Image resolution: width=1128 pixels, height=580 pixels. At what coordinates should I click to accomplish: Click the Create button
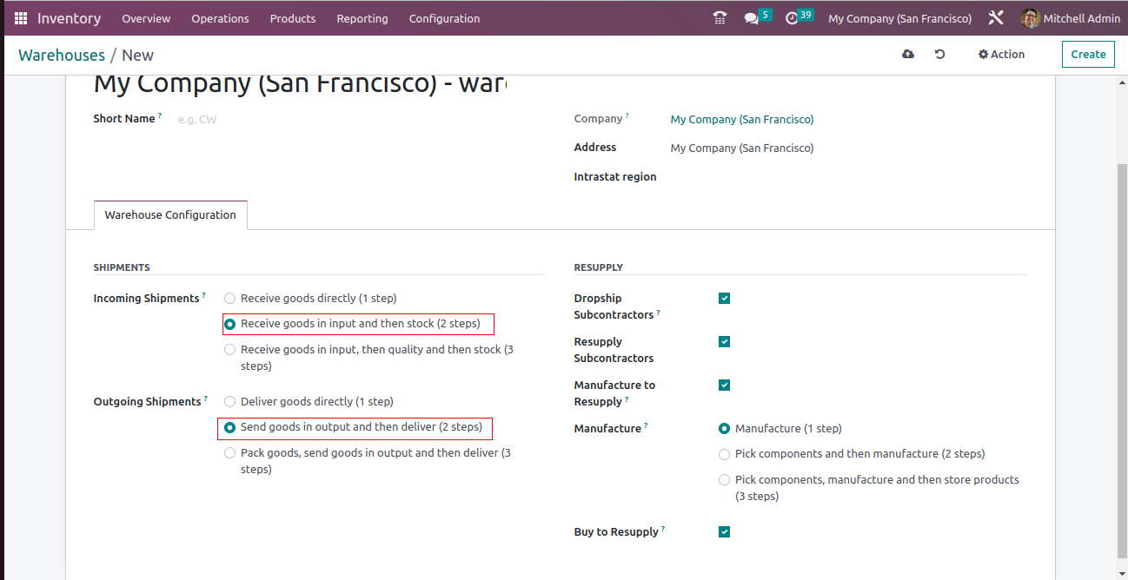1088,54
